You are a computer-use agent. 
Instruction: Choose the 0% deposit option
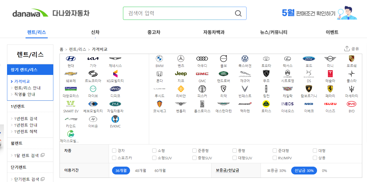pos(325,171)
